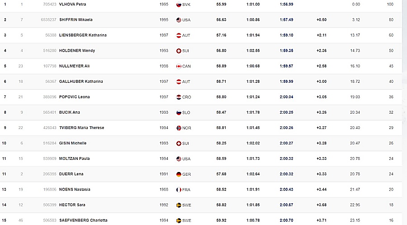407x225 pixels.
Task: Open SHIFFRIN Mikaela athlete link
Action: tap(76, 19)
